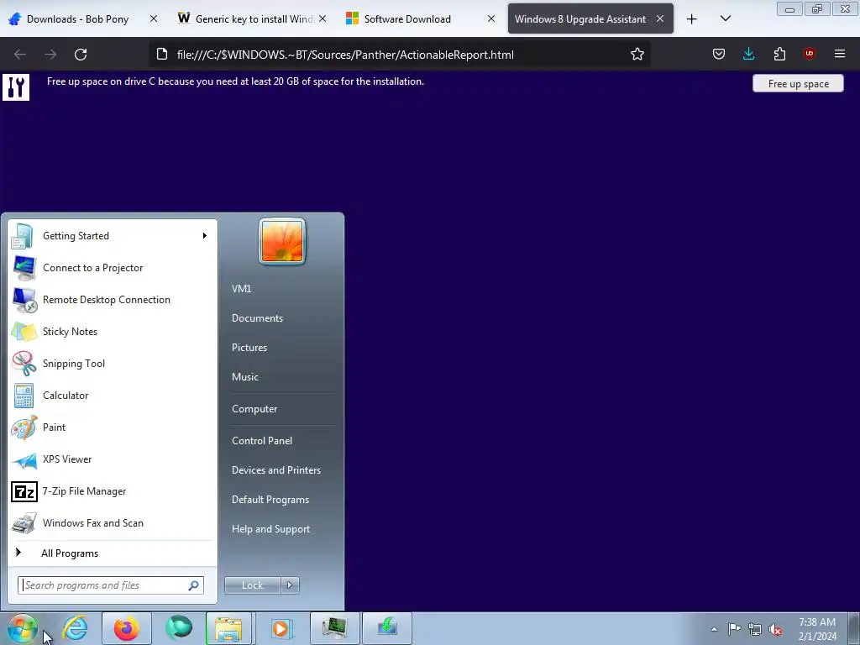The height and width of the screenshot is (645, 860).
Task: Click the Windows Start orb
Action: (22, 628)
